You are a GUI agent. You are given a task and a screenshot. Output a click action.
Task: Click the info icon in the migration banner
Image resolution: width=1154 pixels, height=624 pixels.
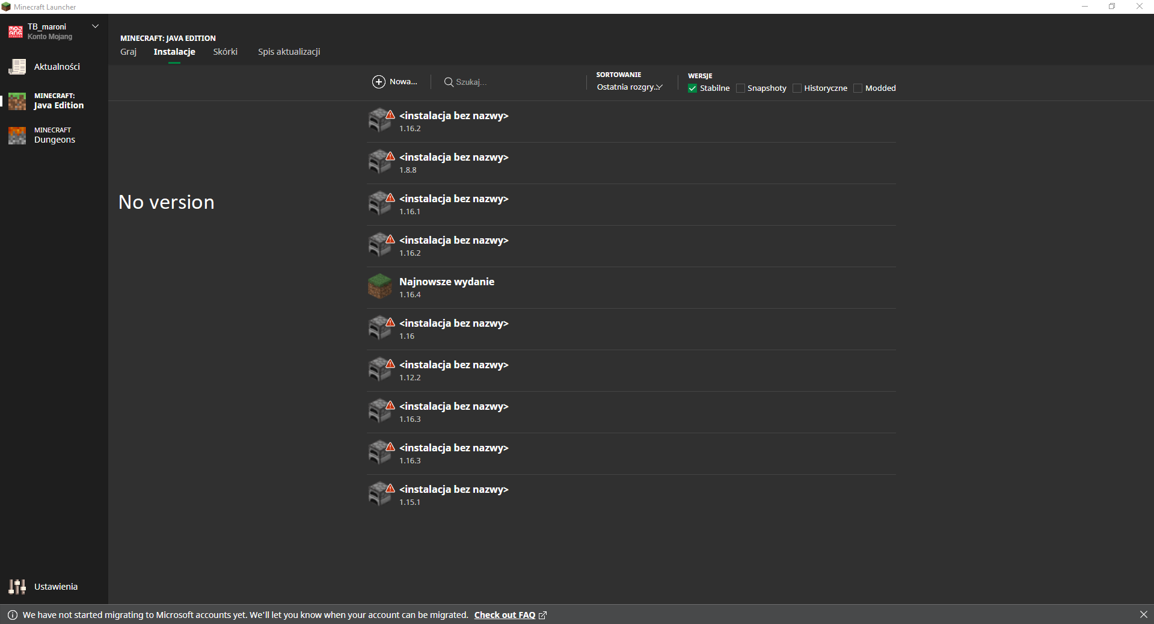pyautogui.click(x=13, y=615)
